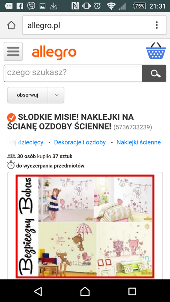Open Android recent apps
170x302 pixels.
(132, 291)
